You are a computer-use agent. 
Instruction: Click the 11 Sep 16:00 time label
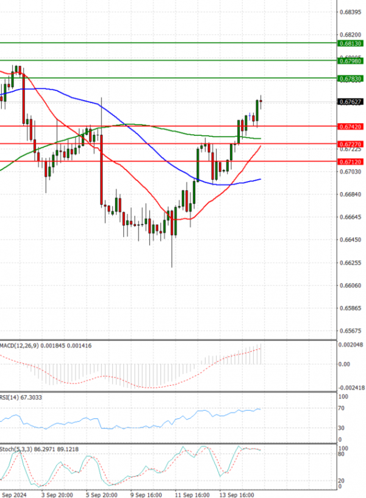[192, 495]
